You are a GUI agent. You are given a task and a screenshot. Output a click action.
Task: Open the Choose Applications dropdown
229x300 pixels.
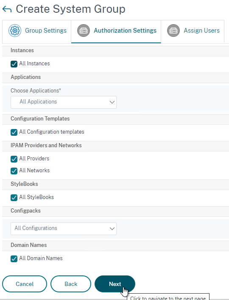[64, 102]
